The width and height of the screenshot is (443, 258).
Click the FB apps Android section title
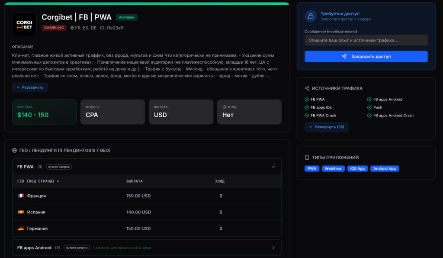pos(34,248)
